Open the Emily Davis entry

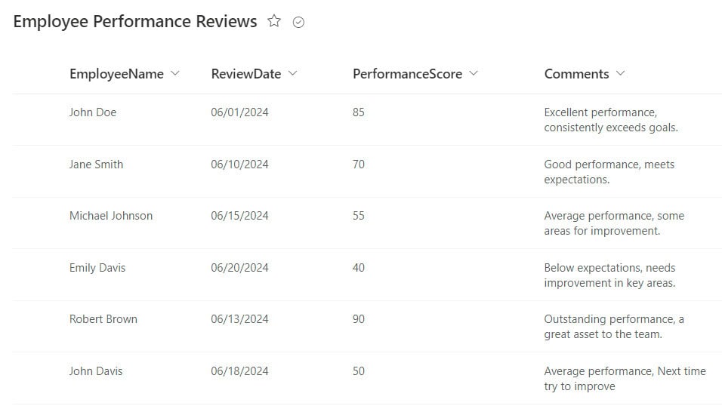point(97,268)
